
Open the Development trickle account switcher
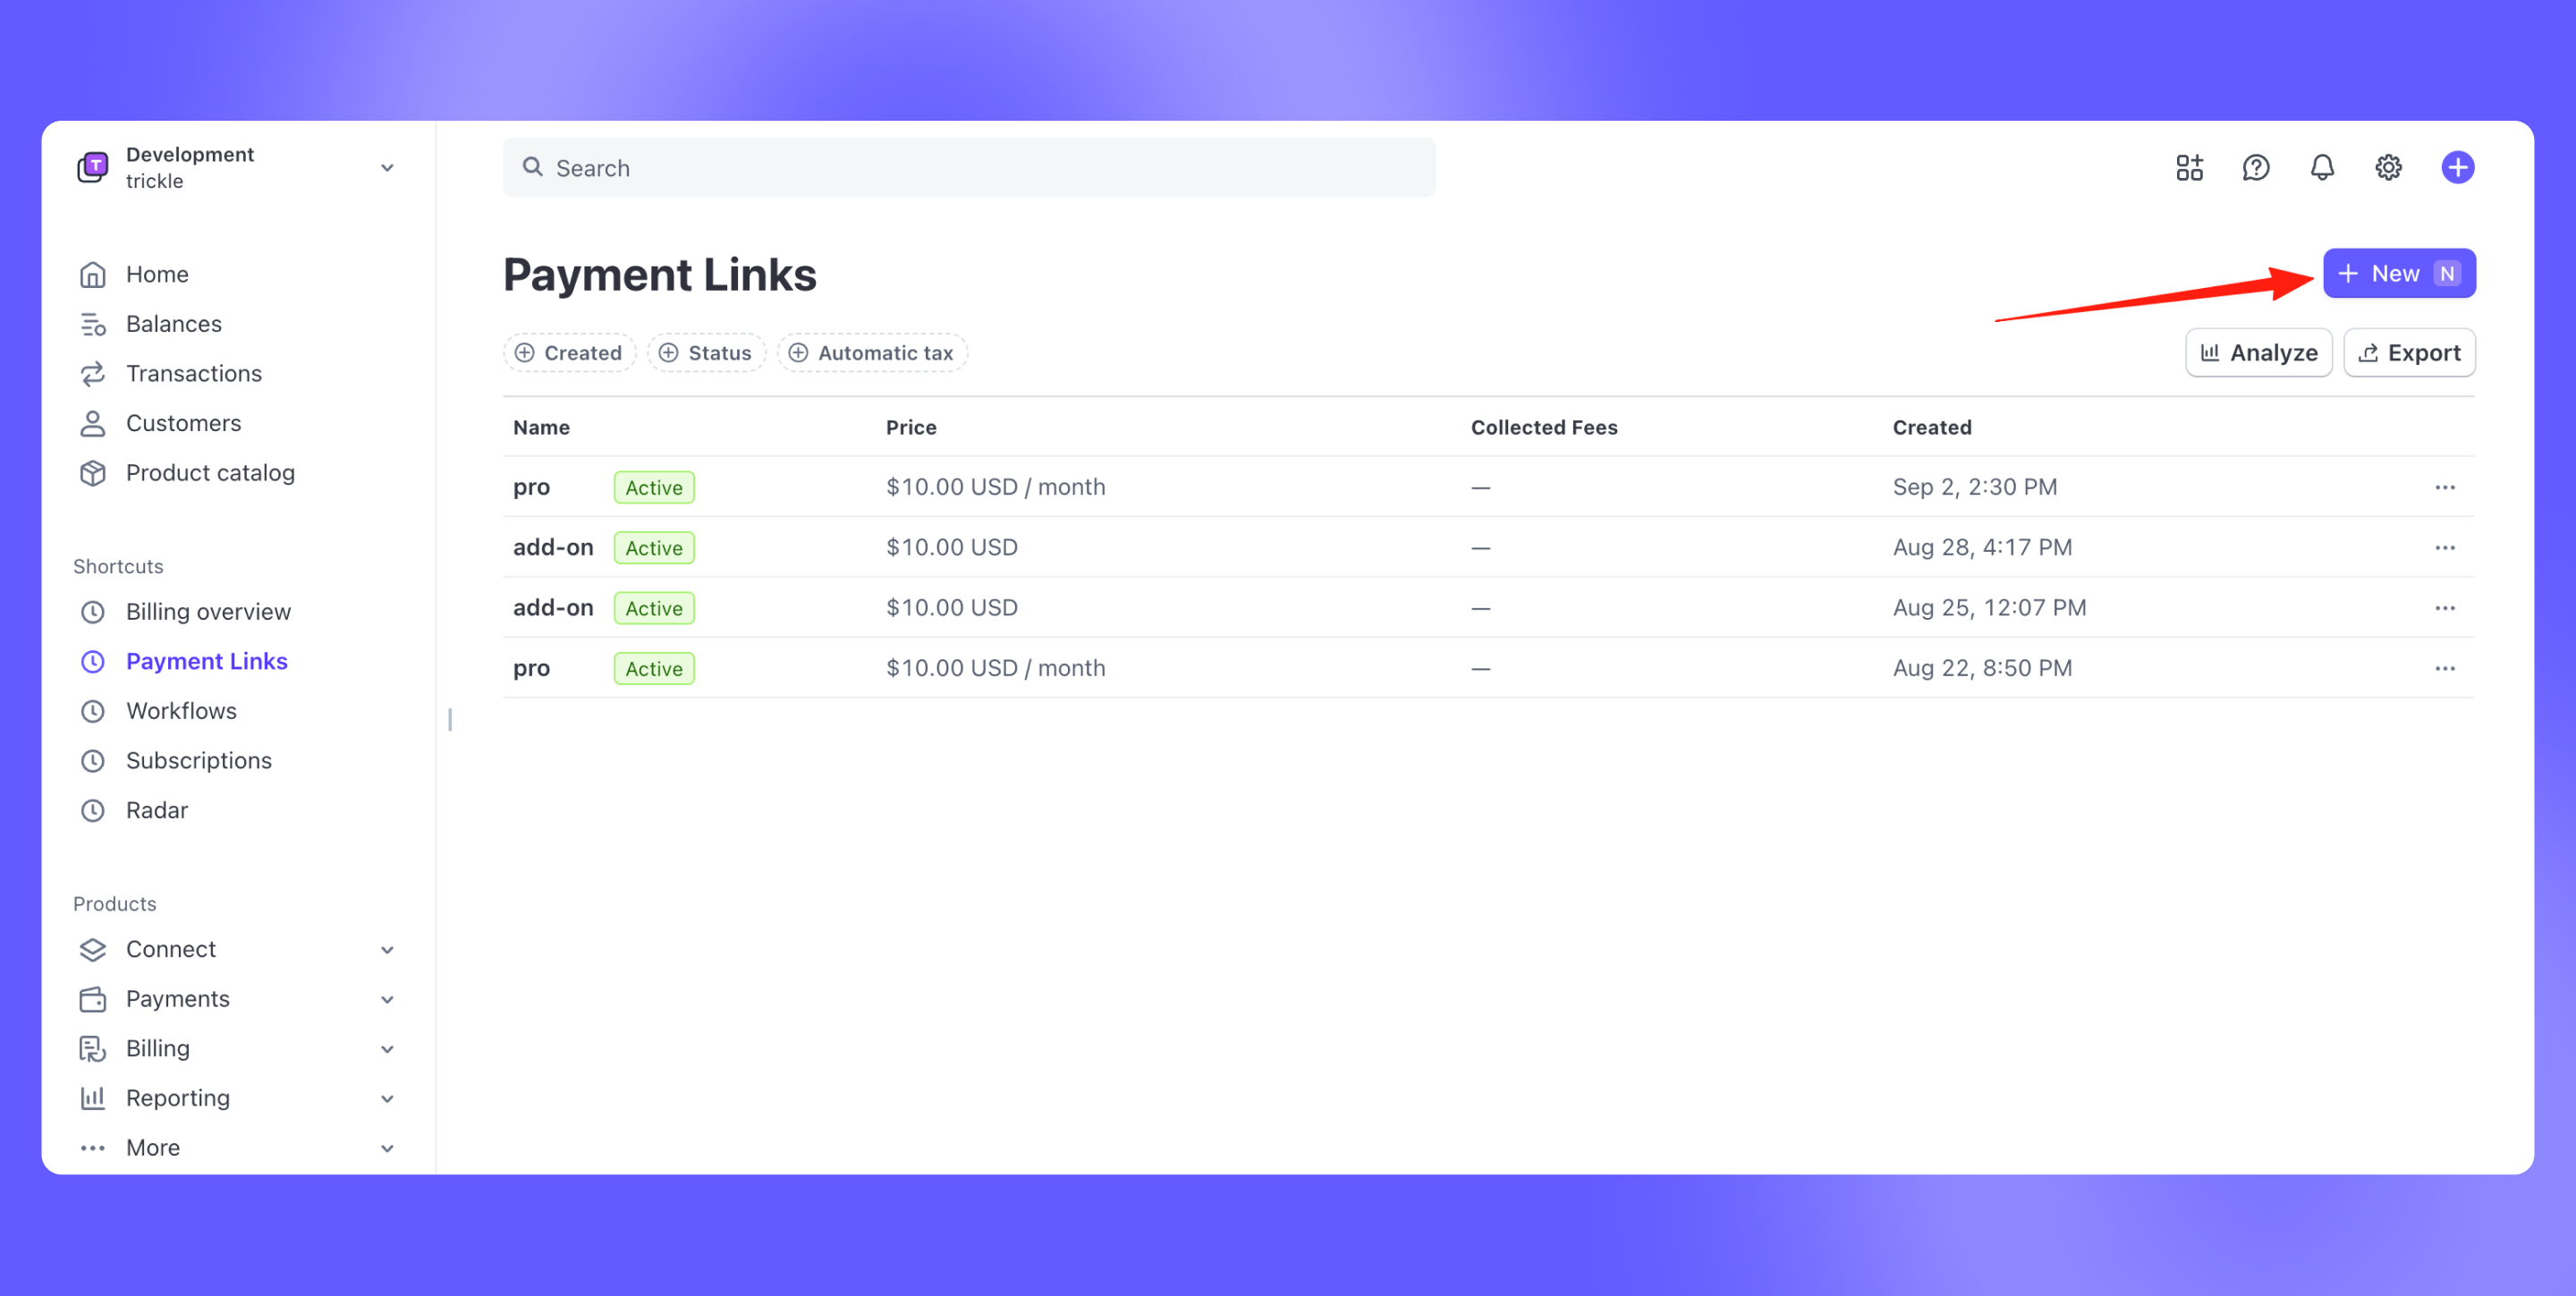coord(238,167)
